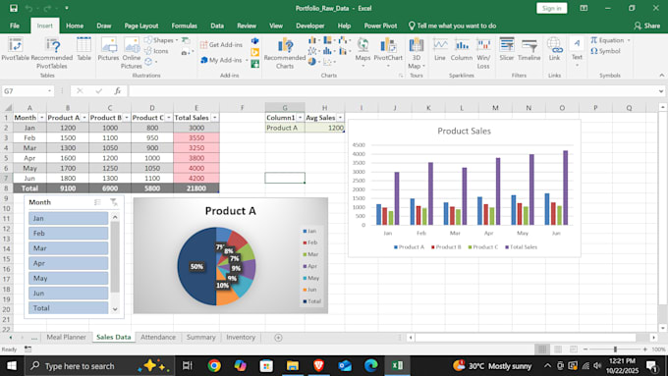Image resolution: width=668 pixels, height=376 pixels.
Task: Switch to the Home tab
Action: (x=75, y=26)
